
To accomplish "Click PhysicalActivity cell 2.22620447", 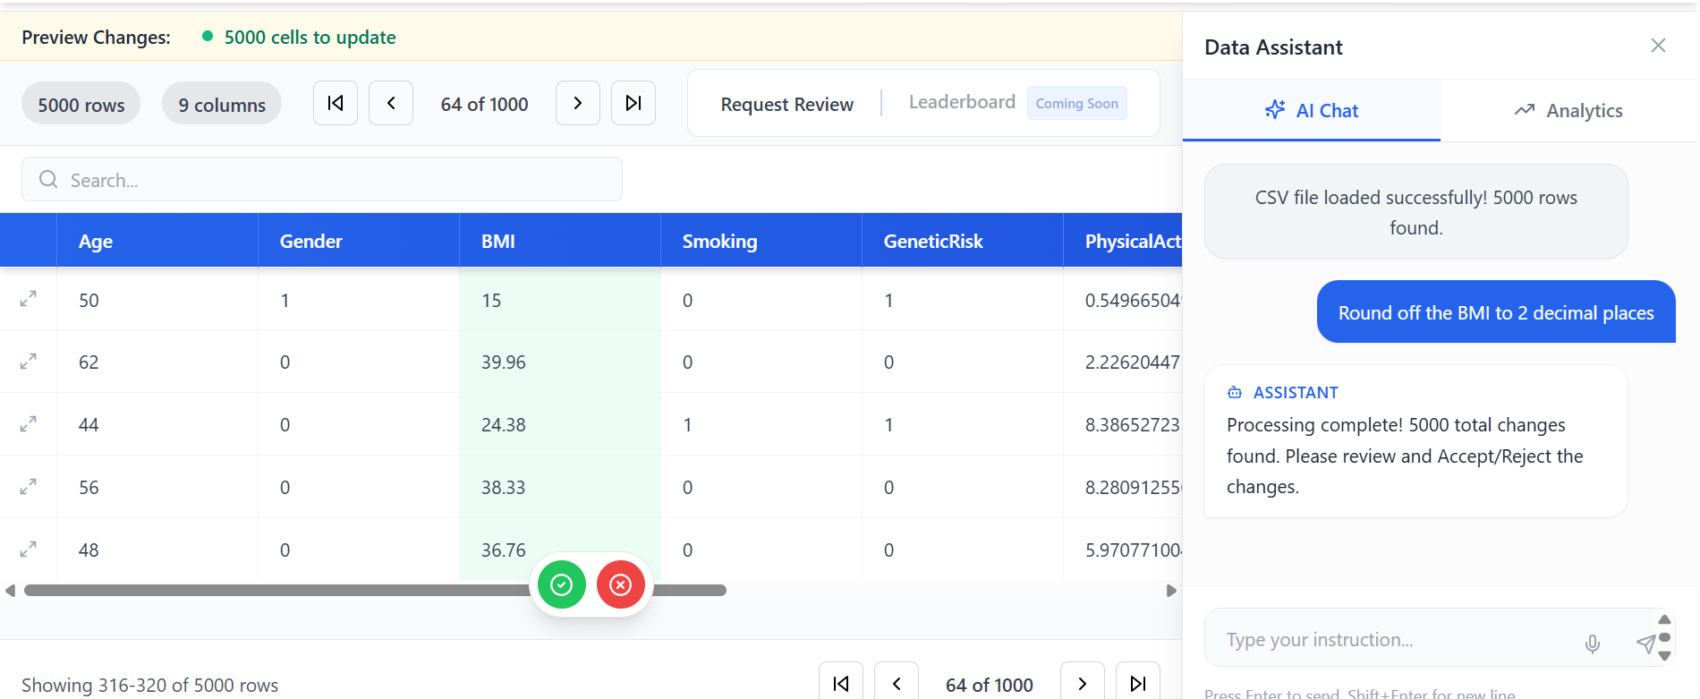I will (x=1123, y=362).
